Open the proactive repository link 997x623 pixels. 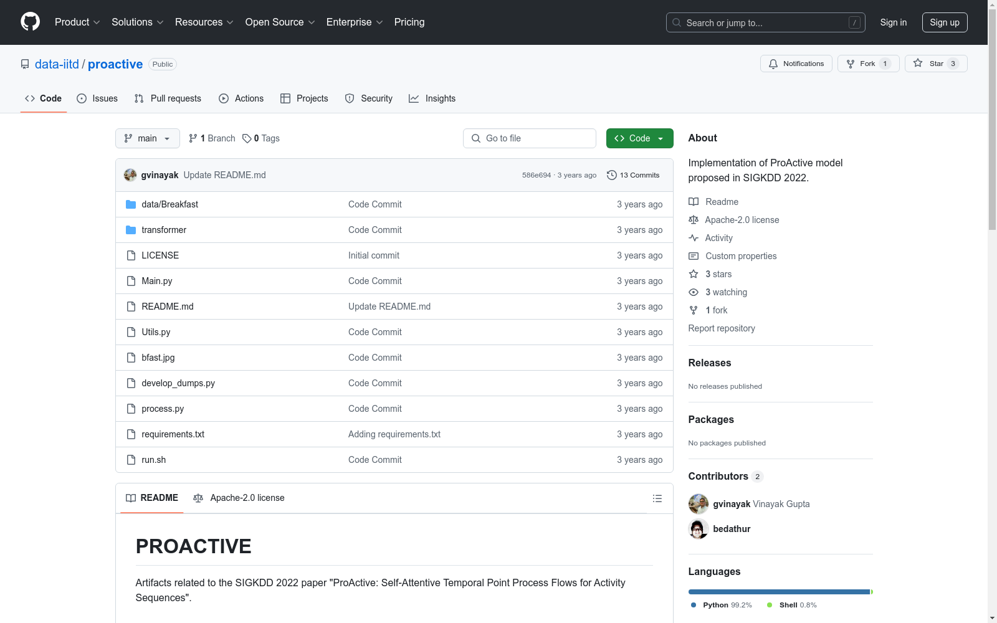coord(115,64)
